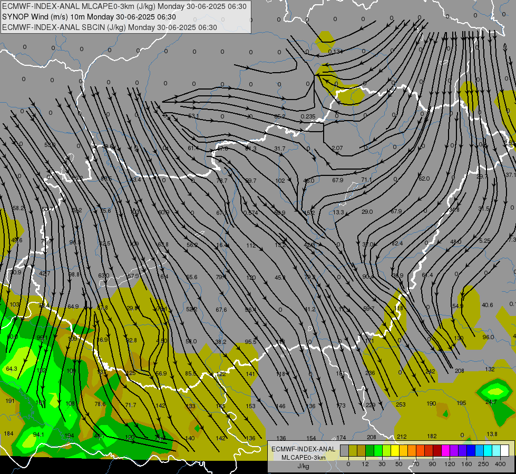Click the map value '102'
This screenshot has width=516, height=474.
coord(280,181)
